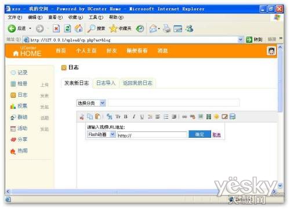Click 上传 link beside 相册
Image resolution: width=290 pixels, height=209 pixels.
point(45,85)
